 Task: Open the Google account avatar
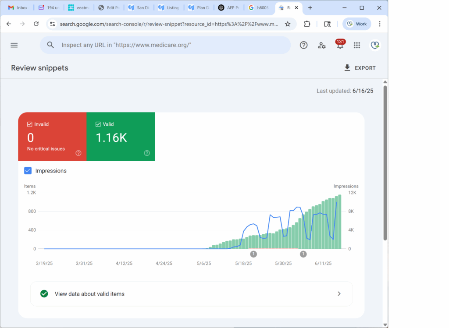(375, 45)
